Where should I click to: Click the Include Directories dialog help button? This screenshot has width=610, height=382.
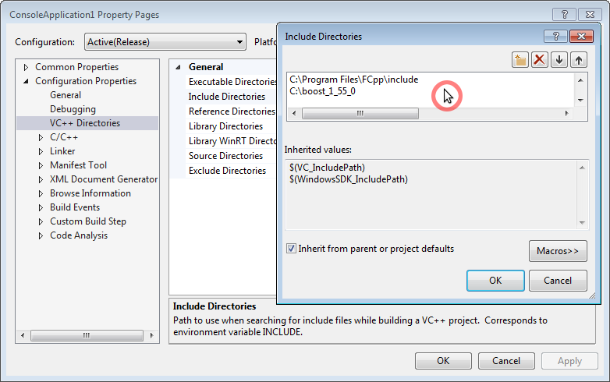click(556, 36)
